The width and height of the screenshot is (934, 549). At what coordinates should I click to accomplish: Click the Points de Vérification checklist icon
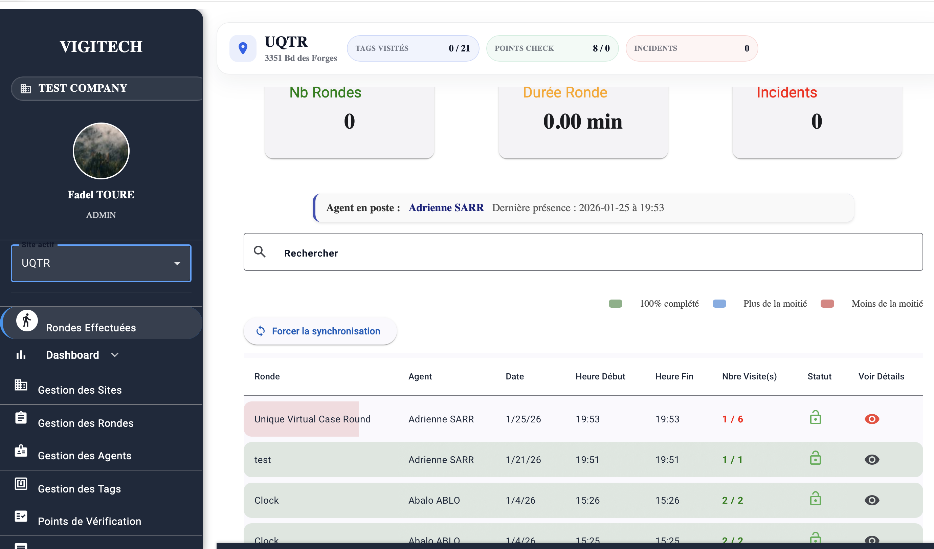(x=21, y=516)
